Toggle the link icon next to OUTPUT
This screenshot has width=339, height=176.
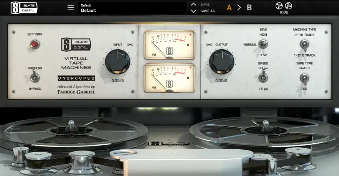(x=209, y=45)
